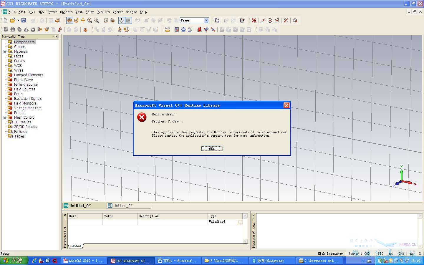Close the Runtime Library error dialog
The width and height of the screenshot is (424, 265).
coord(286,105)
